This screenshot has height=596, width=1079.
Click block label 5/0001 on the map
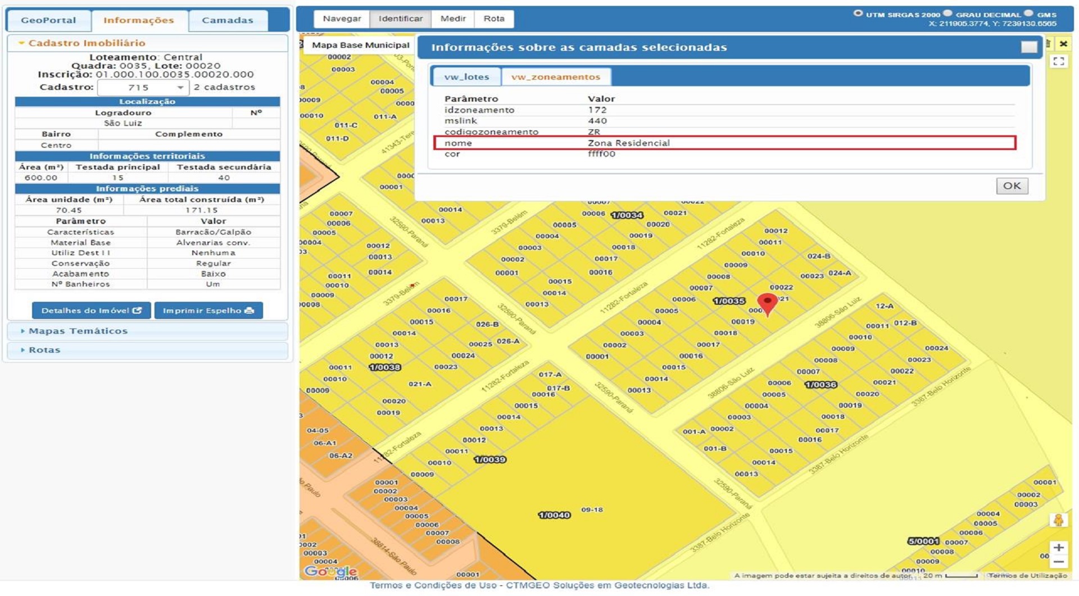[923, 541]
